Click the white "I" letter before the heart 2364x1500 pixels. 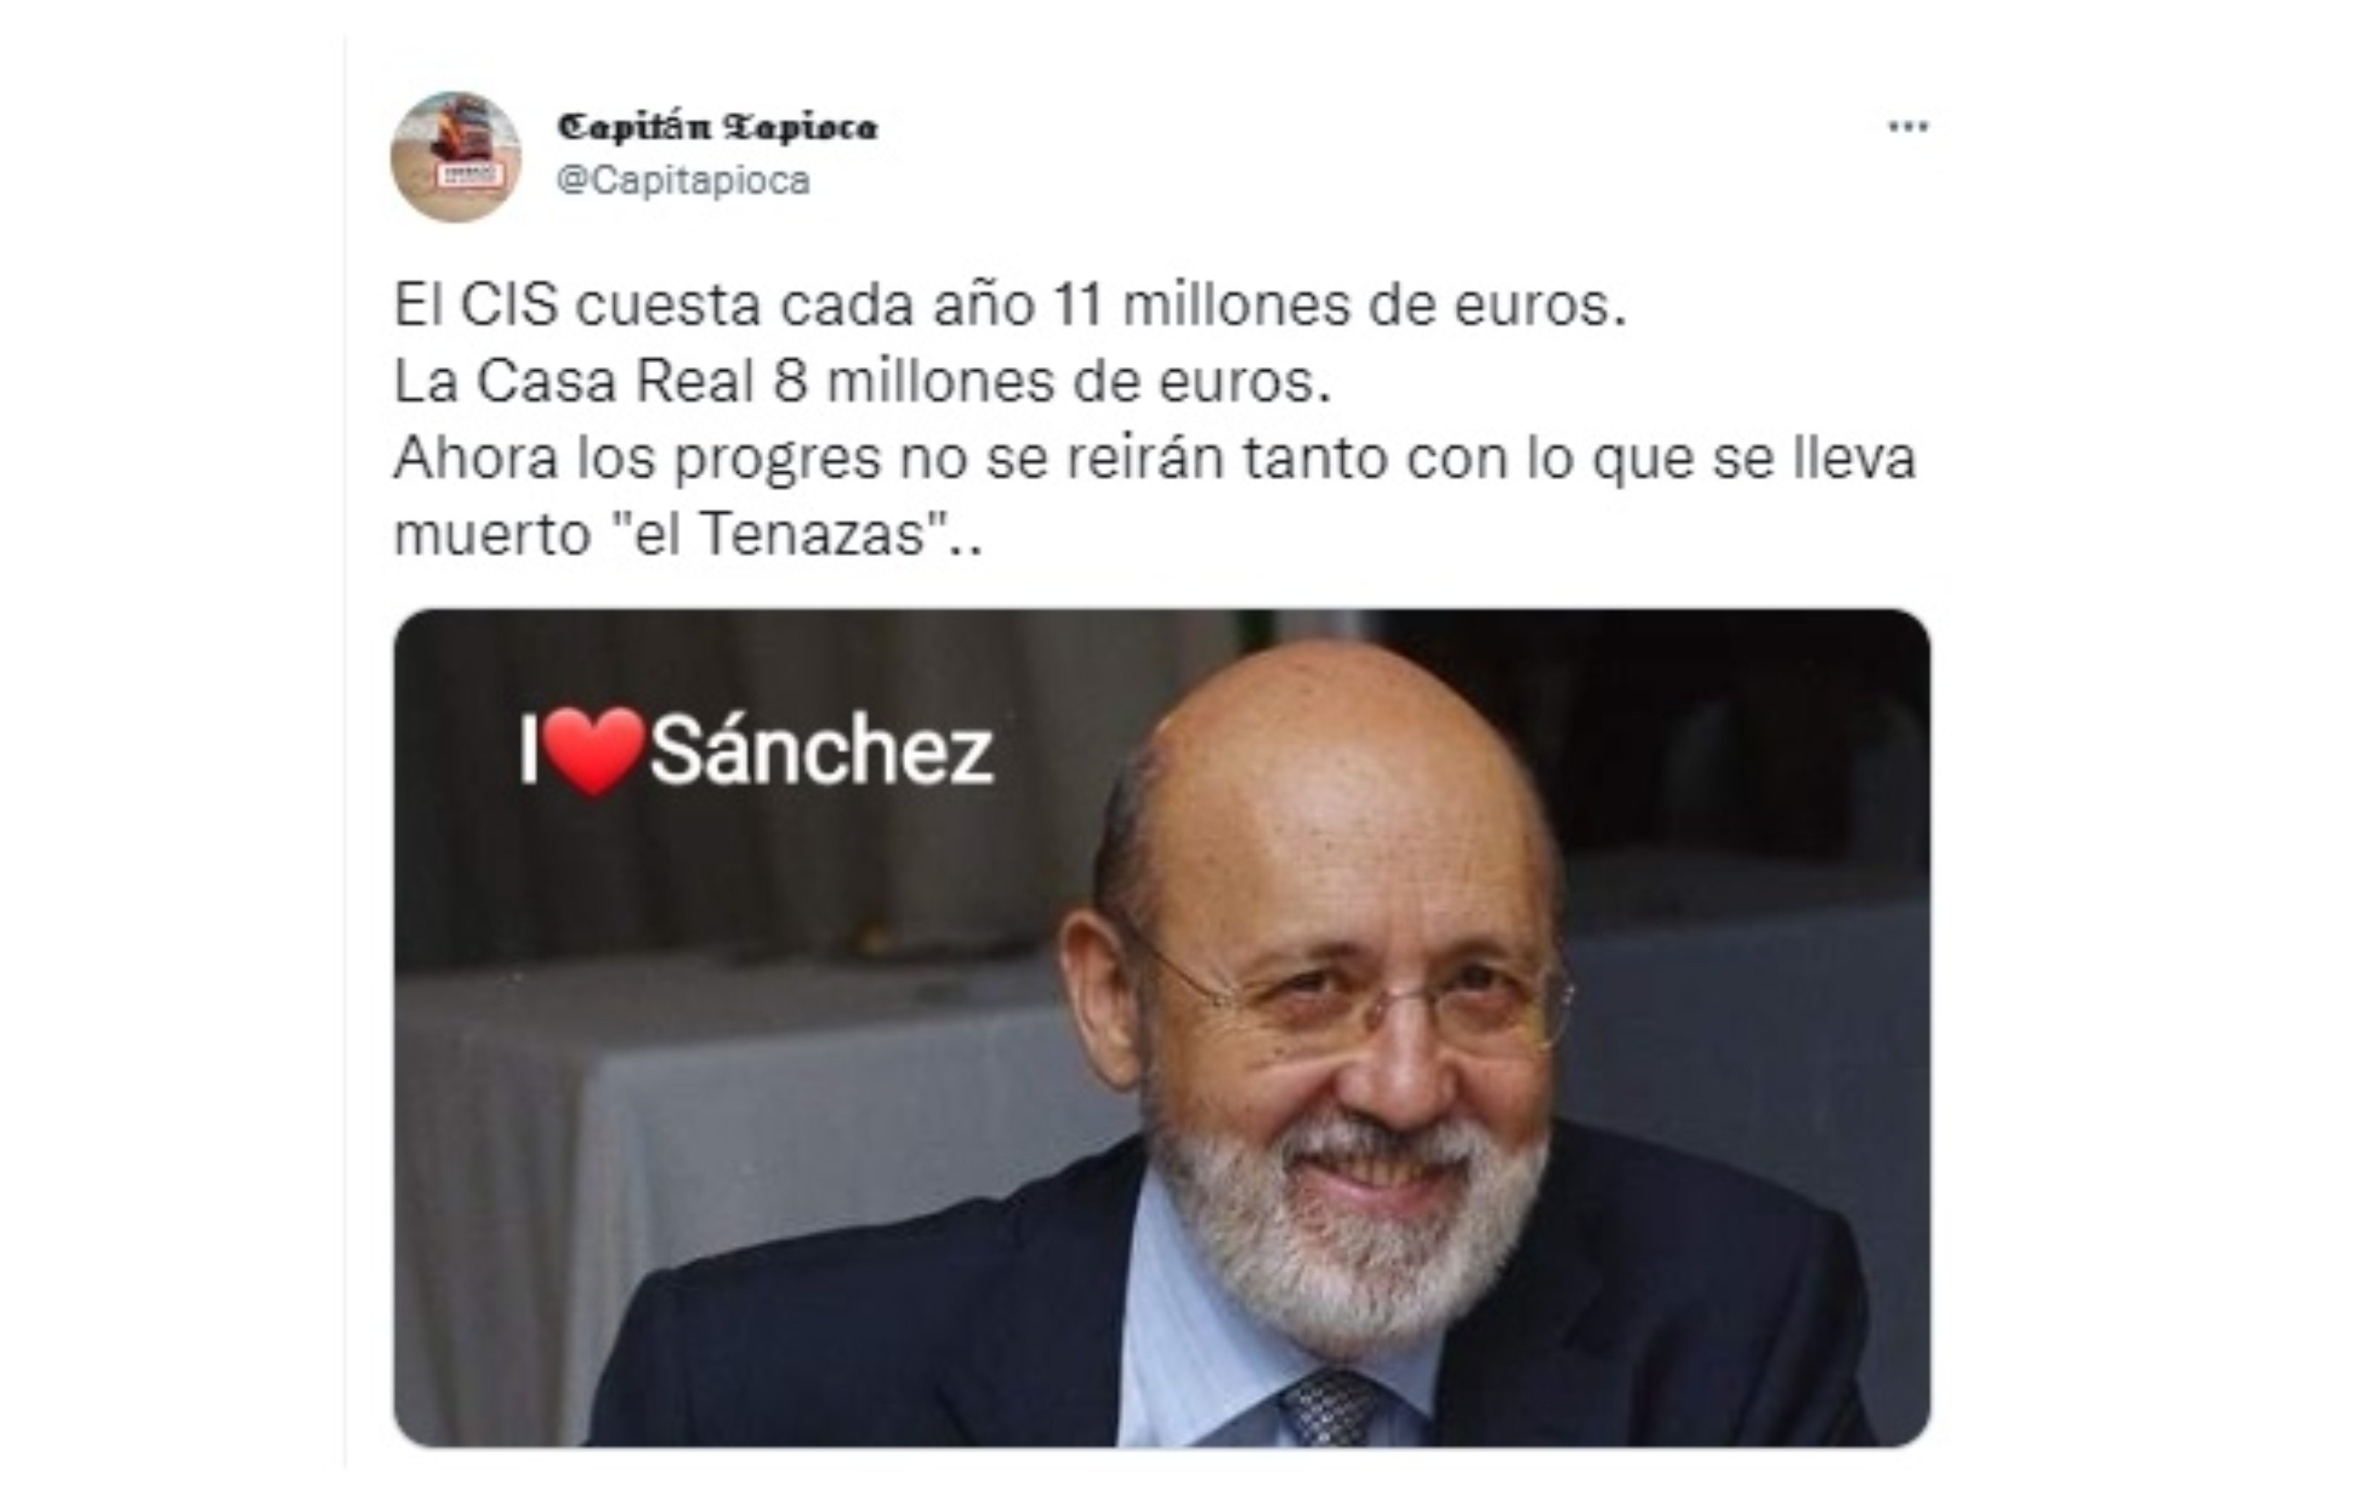(x=528, y=752)
